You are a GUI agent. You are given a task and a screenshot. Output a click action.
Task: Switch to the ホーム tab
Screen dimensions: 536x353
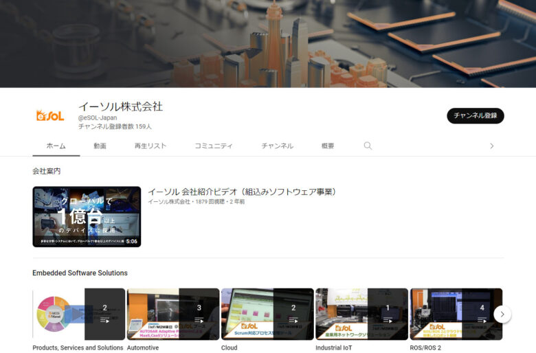[56, 146]
